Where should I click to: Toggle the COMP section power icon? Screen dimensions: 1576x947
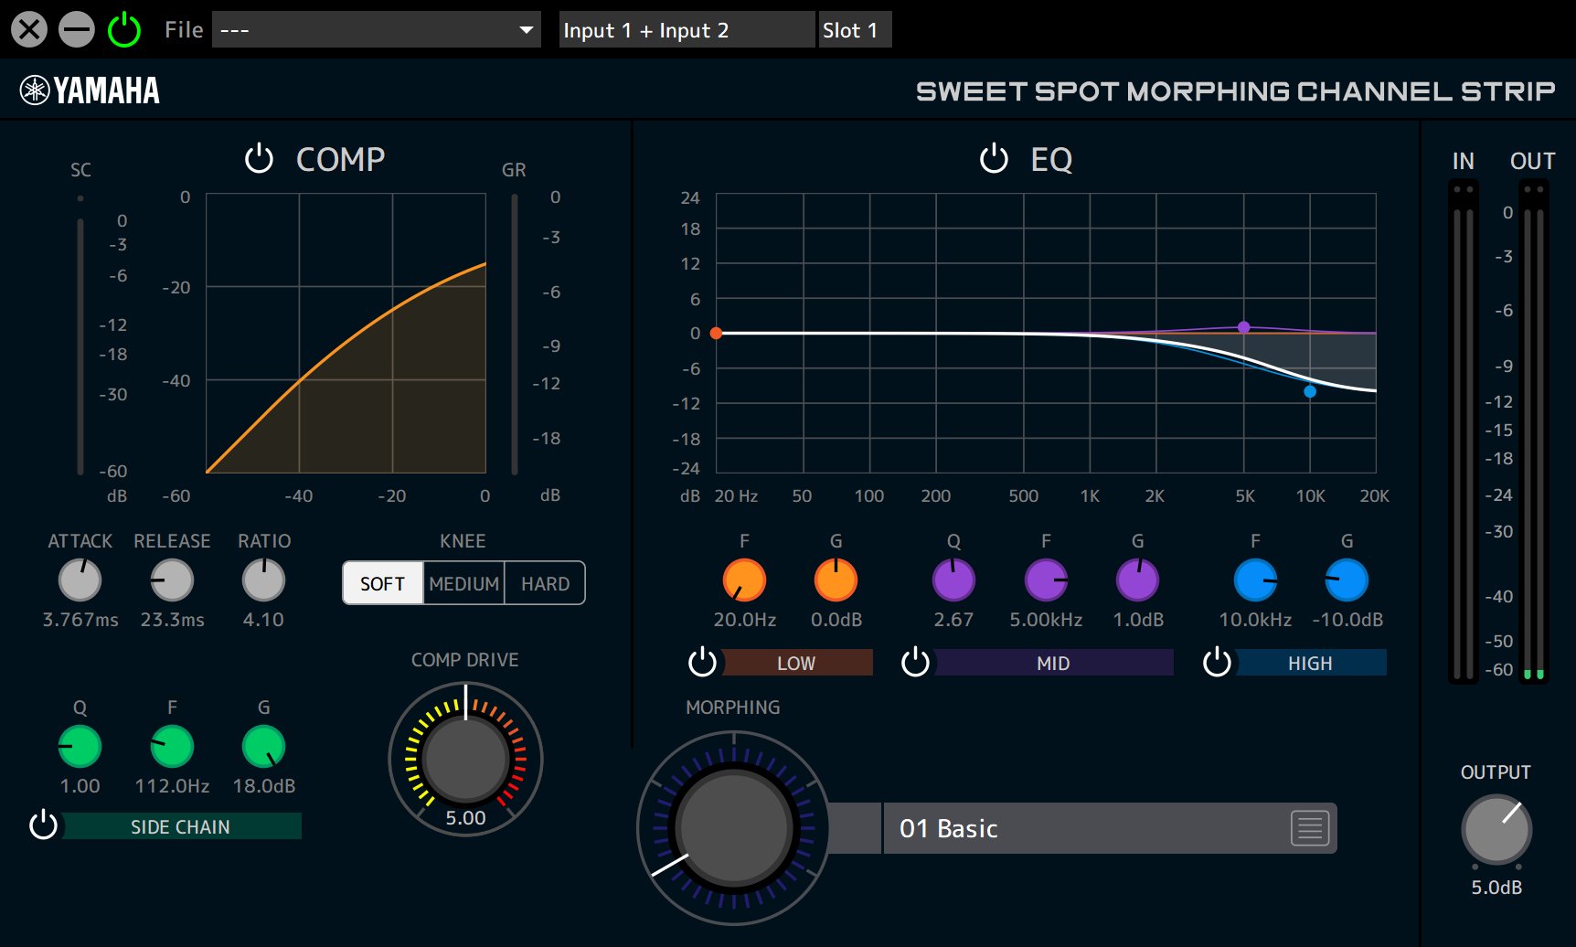click(260, 159)
